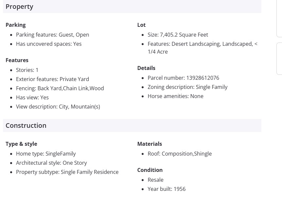
Task: Select the Year built: 1956 text
Action: pos(167,189)
